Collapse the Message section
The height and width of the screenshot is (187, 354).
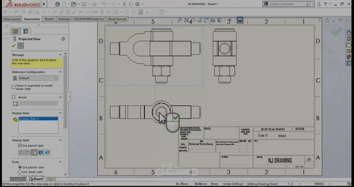pyautogui.click(x=60, y=55)
